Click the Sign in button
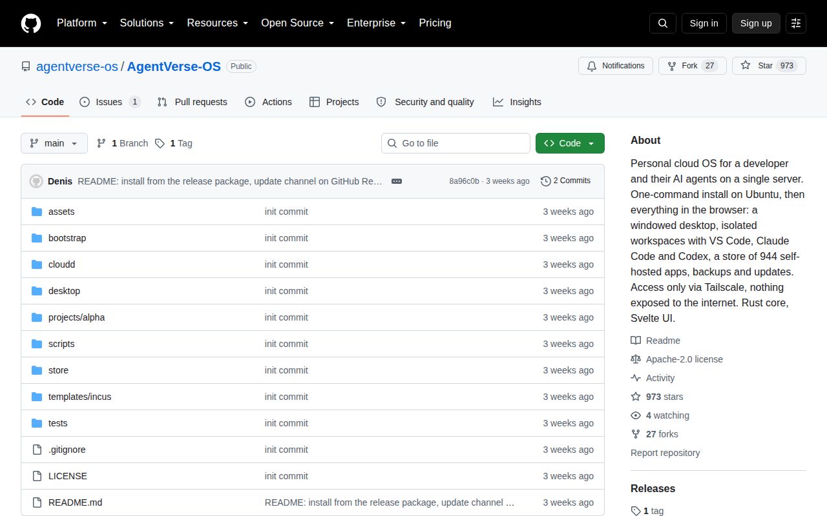Image resolution: width=827 pixels, height=516 pixels. click(704, 23)
